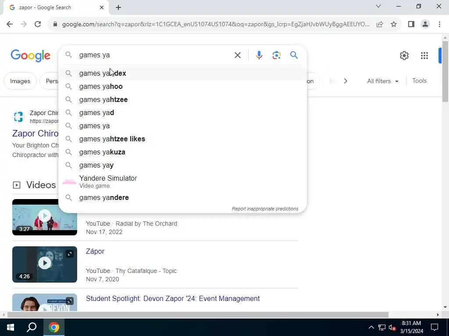This screenshot has width=449, height=336.
Task: Open Windows taskbar search
Action: 32,327
